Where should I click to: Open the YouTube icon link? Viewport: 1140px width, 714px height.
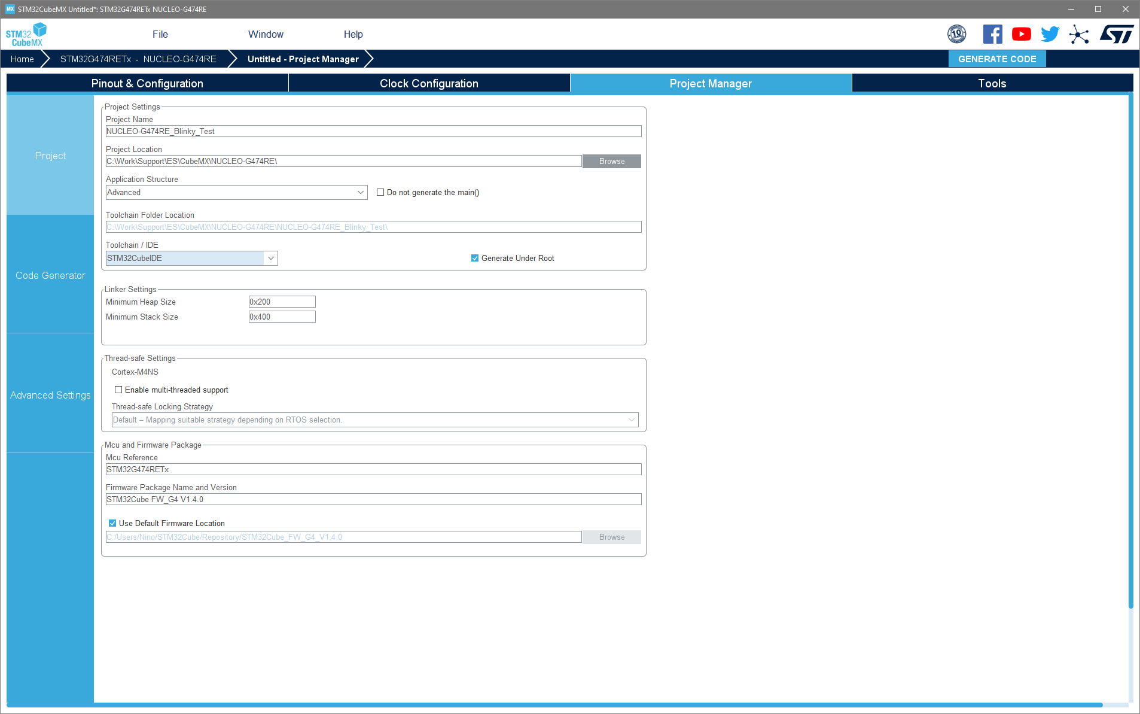[x=1021, y=34]
